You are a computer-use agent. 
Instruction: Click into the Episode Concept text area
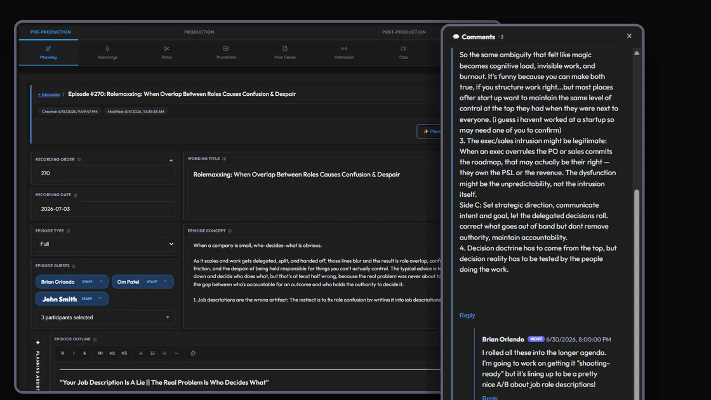pos(314,272)
